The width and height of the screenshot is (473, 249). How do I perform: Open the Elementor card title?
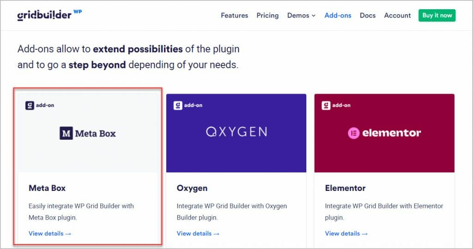pos(346,188)
